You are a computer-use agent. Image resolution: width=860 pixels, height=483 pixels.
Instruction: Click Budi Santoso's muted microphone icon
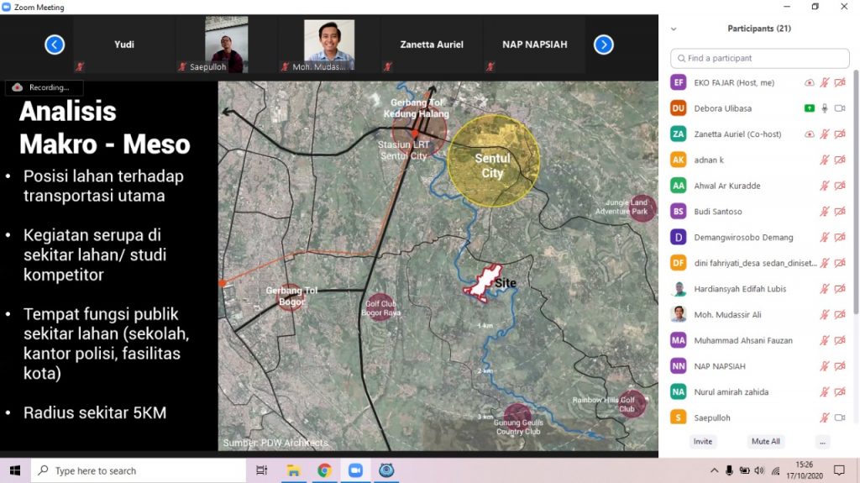[825, 212]
